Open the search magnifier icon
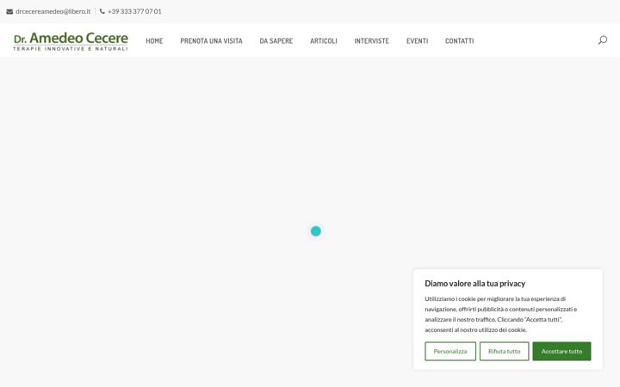The image size is (620, 387). pos(602,40)
